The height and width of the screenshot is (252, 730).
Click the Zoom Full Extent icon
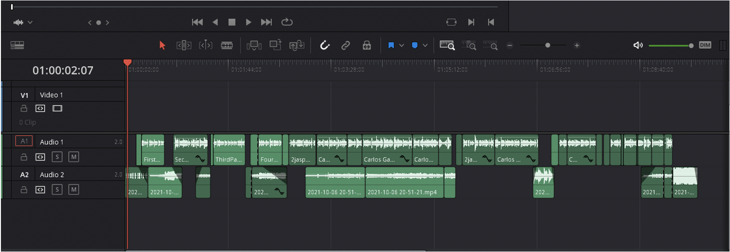coord(447,45)
